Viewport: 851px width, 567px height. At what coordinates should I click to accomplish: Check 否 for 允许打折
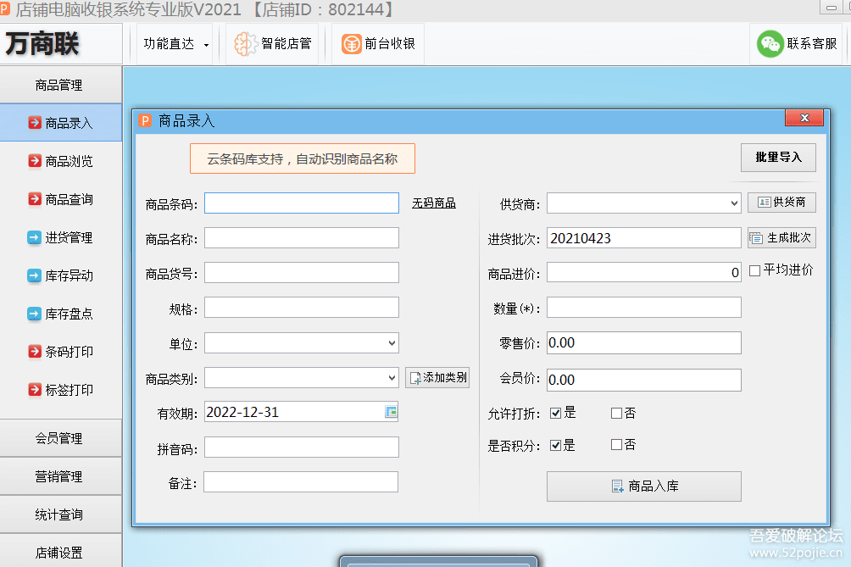pyautogui.click(x=616, y=414)
